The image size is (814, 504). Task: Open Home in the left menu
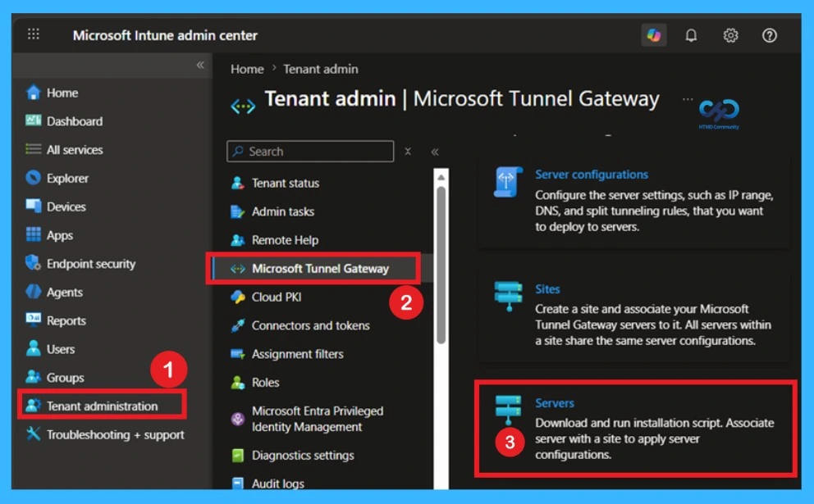pos(62,93)
